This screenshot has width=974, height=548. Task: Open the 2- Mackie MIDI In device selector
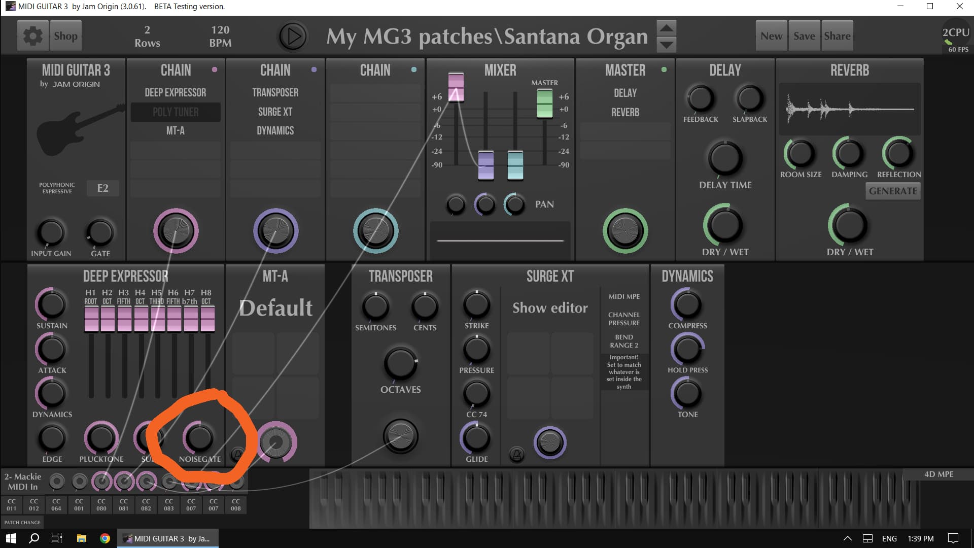point(23,482)
